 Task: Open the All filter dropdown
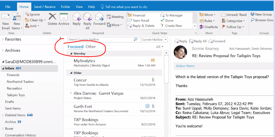point(160,47)
